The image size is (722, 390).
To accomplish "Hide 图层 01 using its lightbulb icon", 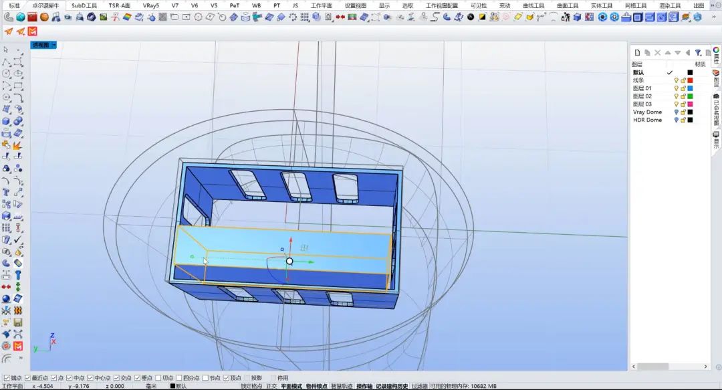I will [676, 88].
